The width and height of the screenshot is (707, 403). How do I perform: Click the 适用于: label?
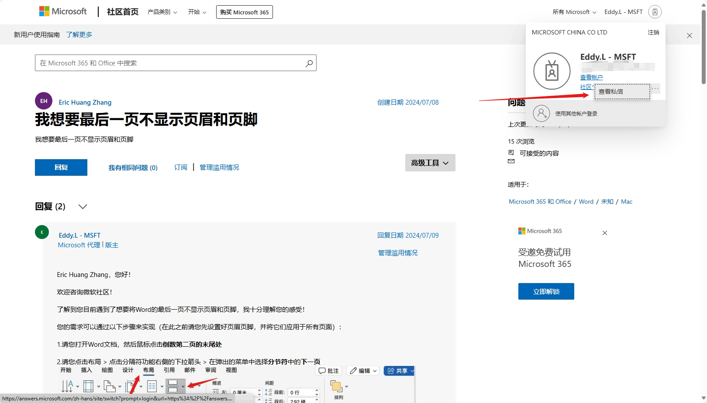pos(518,184)
